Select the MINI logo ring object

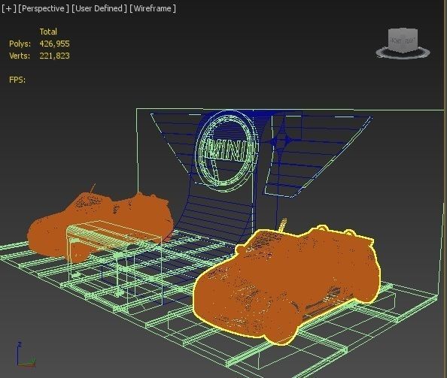(x=227, y=151)
